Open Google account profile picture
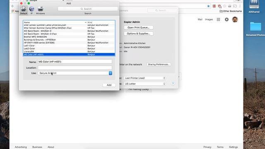Viewport: 265px width, 149px height. tap(235, 19)
